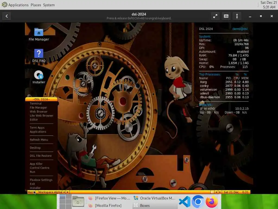Select File Manager in the DSL menu
The width and height of the screenshot is (278, 209).
click(x=38, y=107)
